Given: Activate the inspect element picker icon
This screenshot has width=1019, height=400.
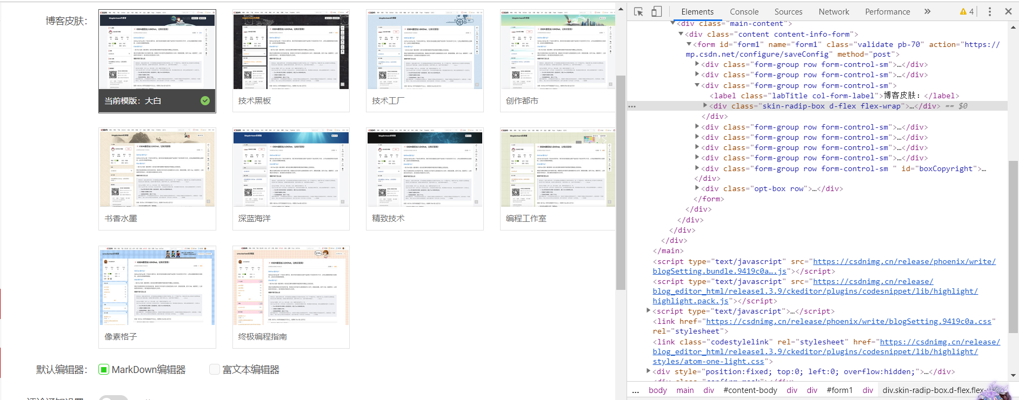Looking at the screenshot, I should click(638, 11).
